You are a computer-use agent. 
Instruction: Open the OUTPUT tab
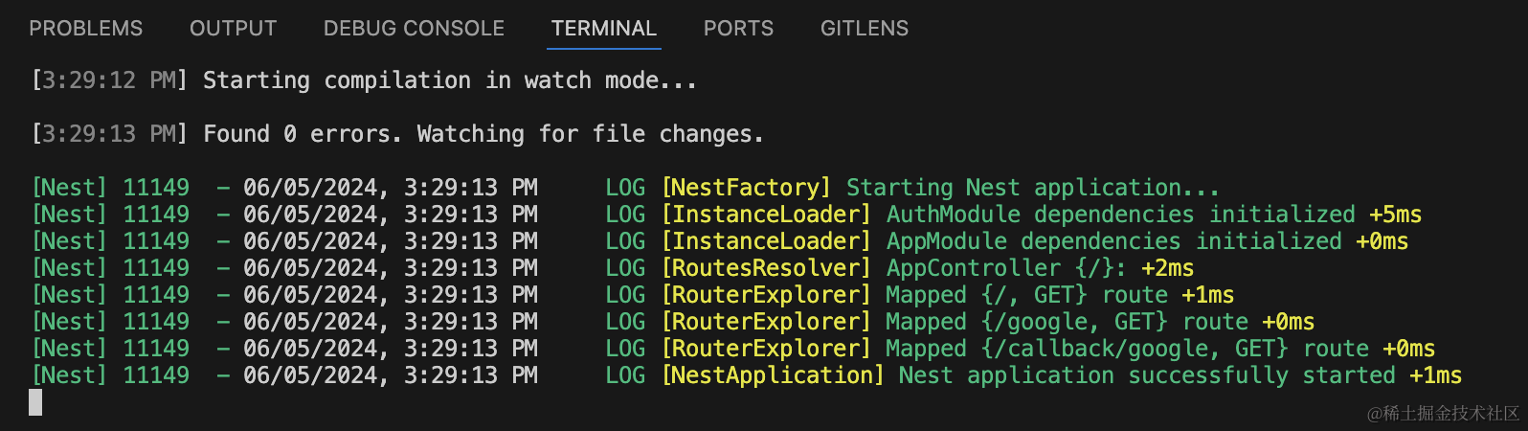pyautogui.click(x=233, y=29)
